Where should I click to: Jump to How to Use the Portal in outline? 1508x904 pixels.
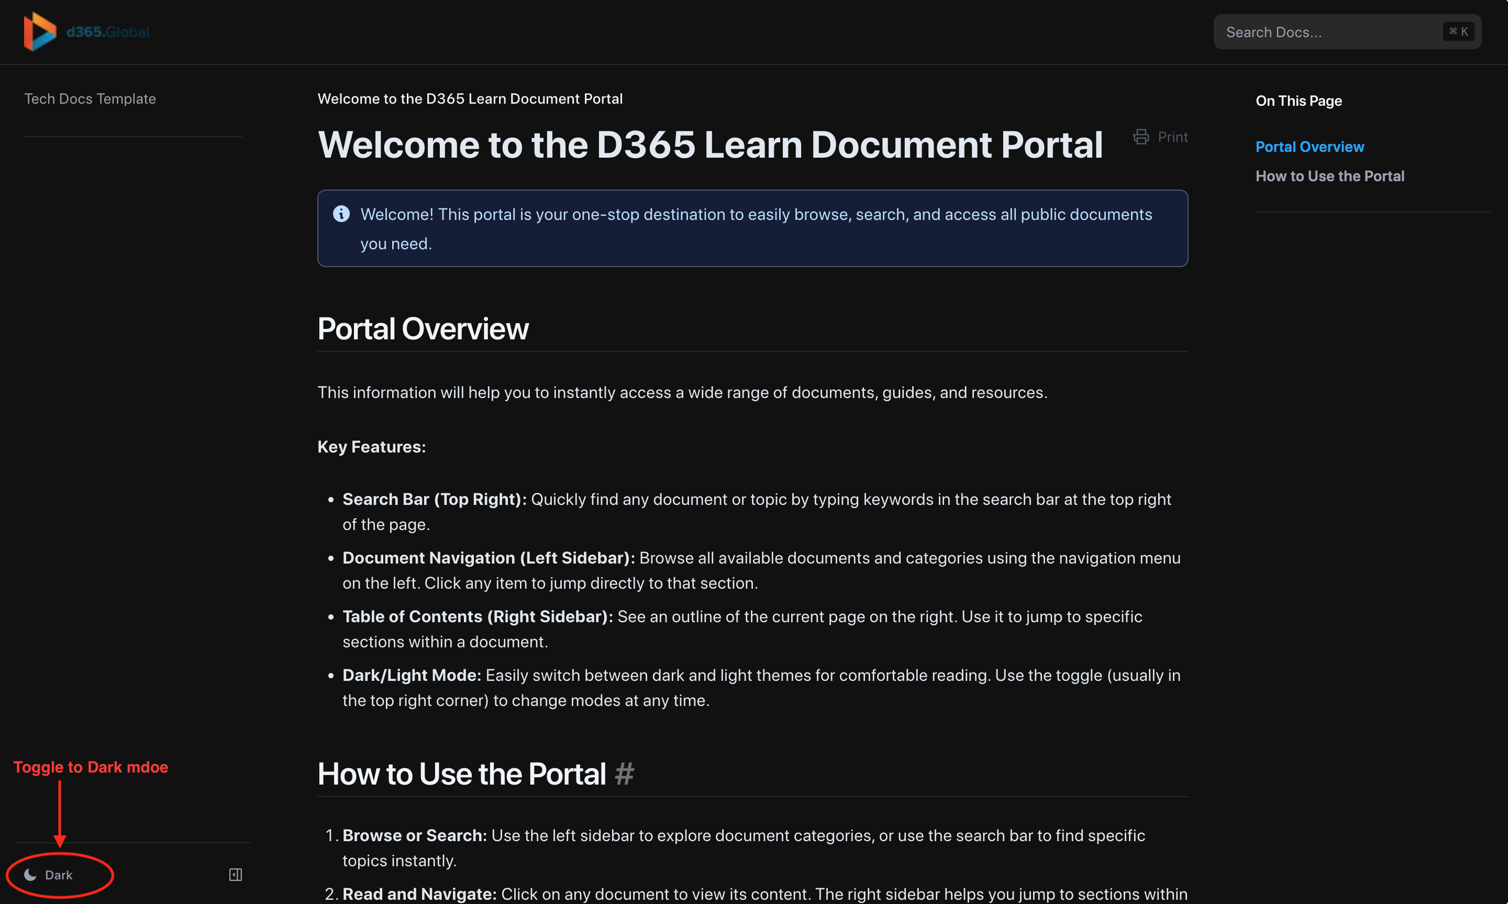pos(1329,176)
